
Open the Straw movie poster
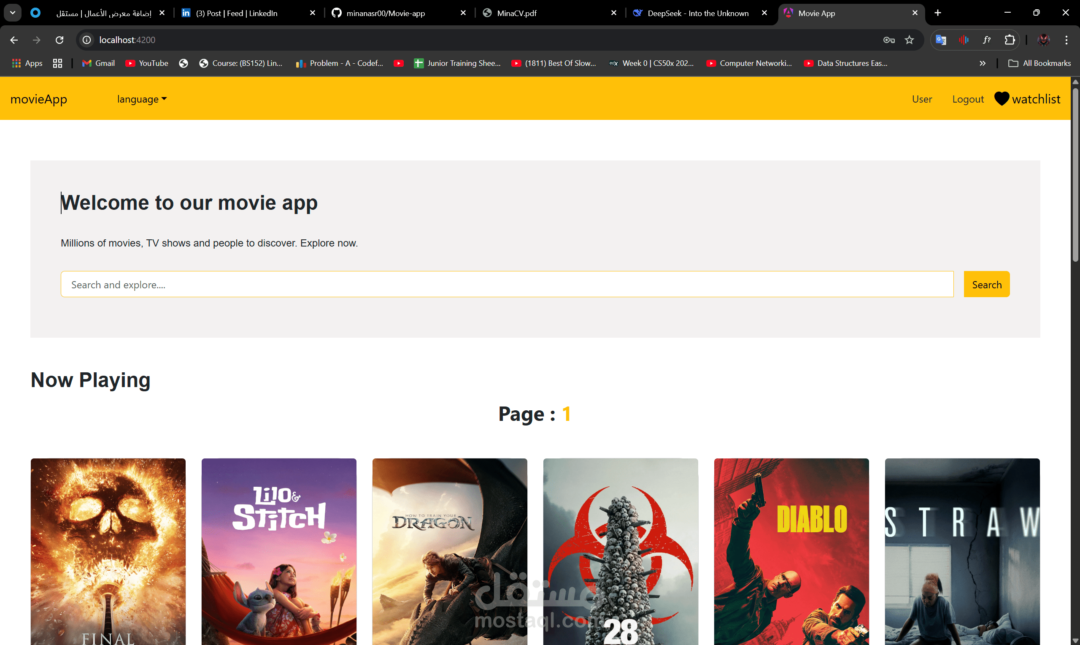[962, 552]
